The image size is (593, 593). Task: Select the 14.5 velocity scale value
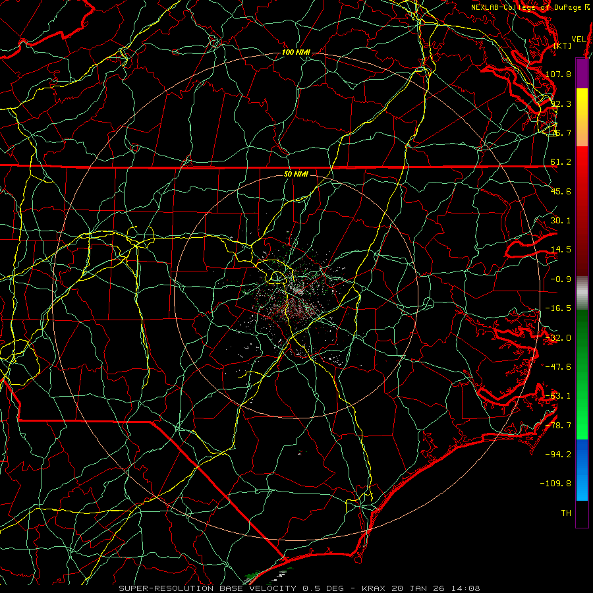click(x=561, y=250)
